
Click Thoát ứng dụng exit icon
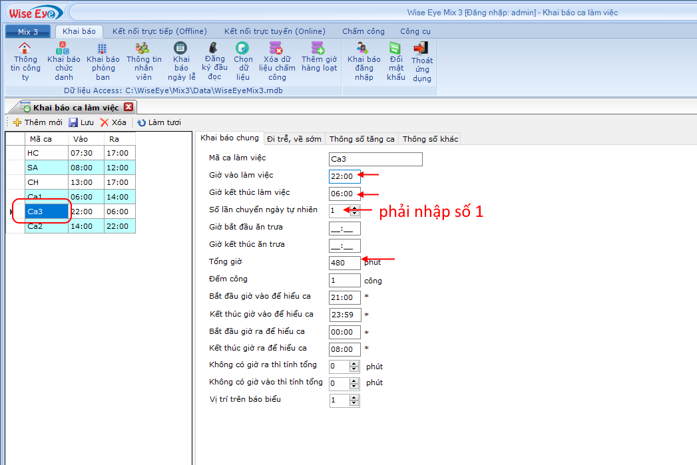[421, 49]
